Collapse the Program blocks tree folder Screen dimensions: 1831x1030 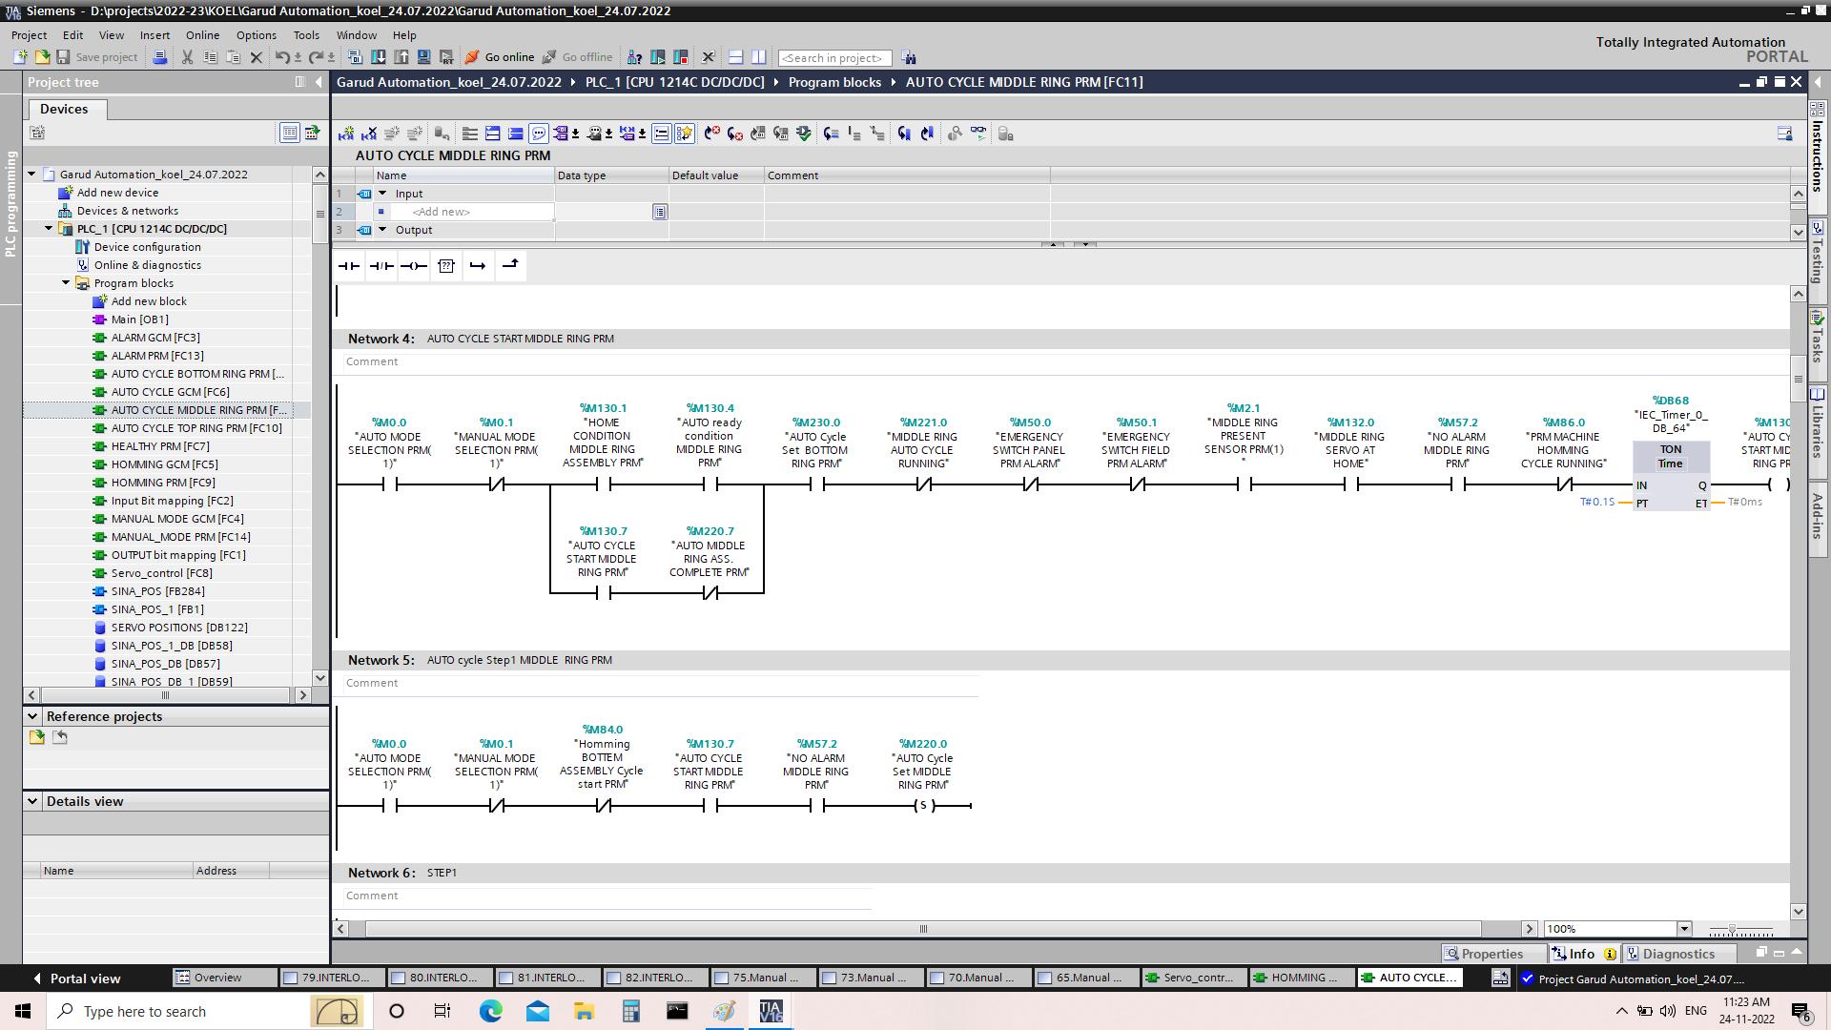point(66,283)
